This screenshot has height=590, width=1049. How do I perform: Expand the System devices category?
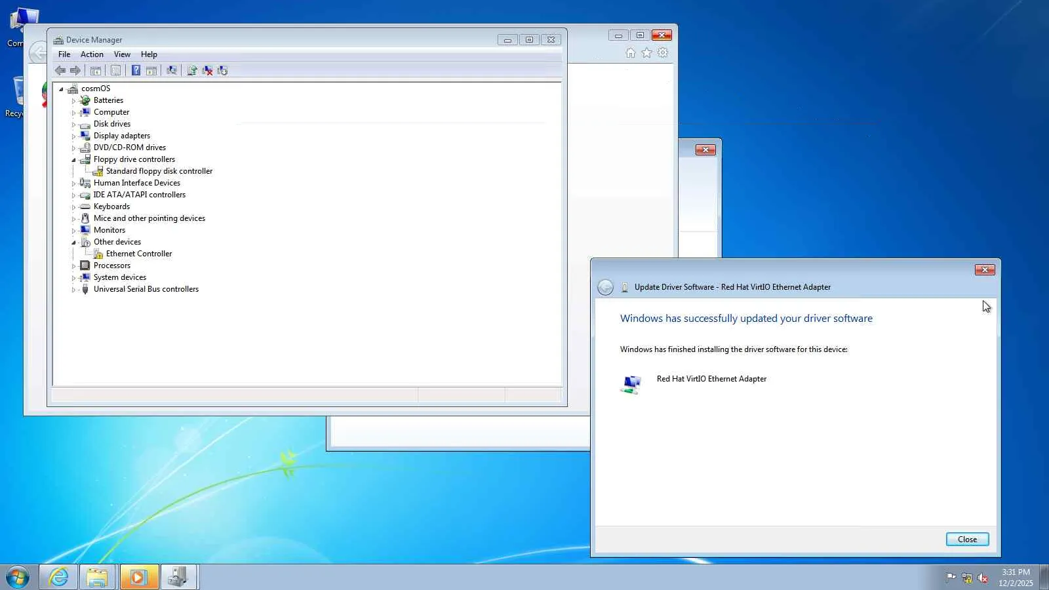pyautogui.click(x=73, y=278)
